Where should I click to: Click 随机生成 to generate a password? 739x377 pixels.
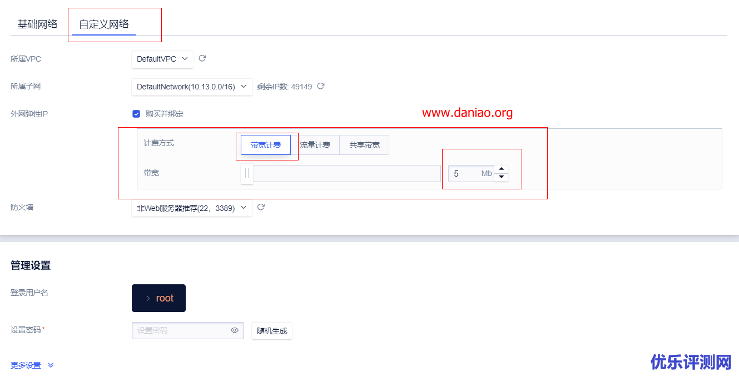tap(271, 330)
